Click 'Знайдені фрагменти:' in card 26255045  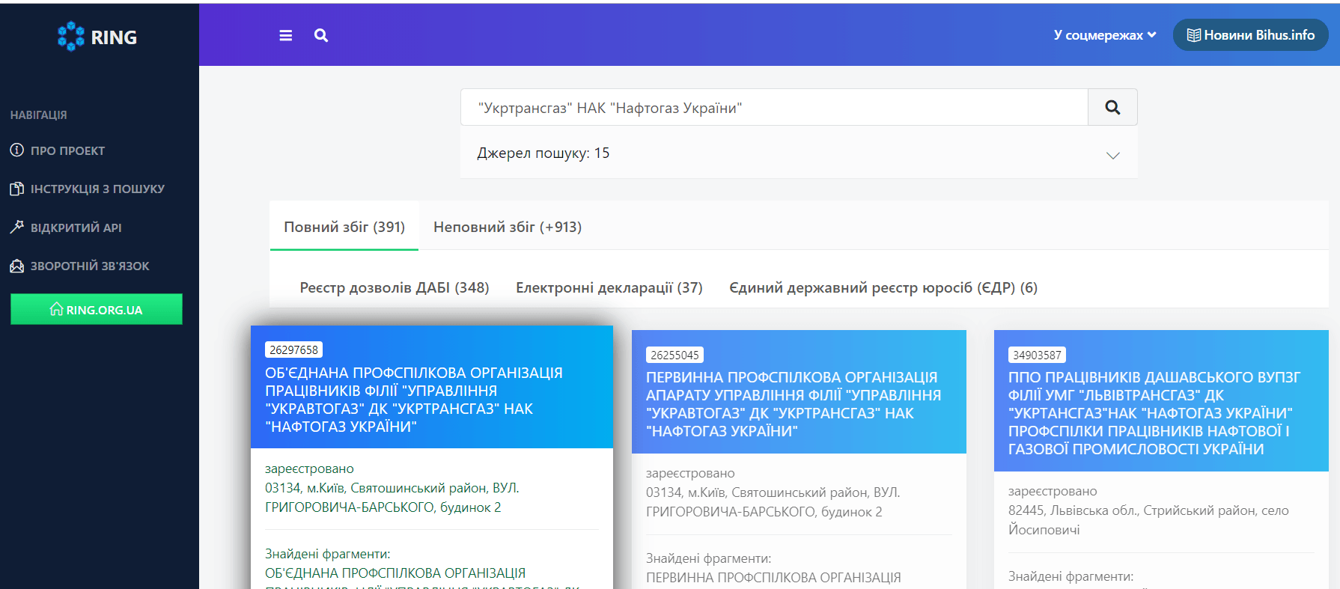point(708,558)
